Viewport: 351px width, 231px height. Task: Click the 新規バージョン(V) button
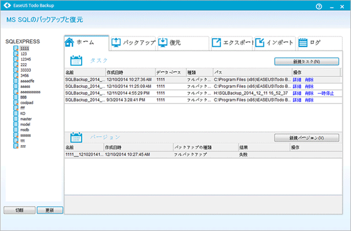click(307, 138)
